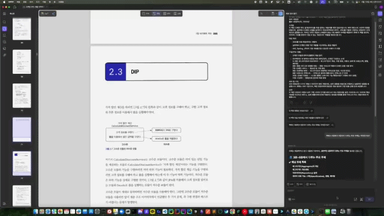Viewport: 384px width, 216px height.
Task: Click the third suggested question chip with arrow
Action: coord(311,125)
